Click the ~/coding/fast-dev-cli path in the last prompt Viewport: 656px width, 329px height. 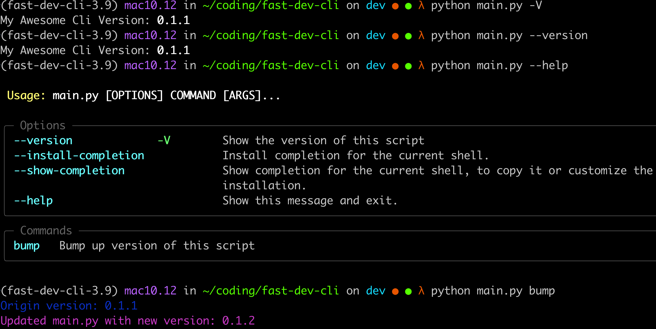(x=271, y=291)
